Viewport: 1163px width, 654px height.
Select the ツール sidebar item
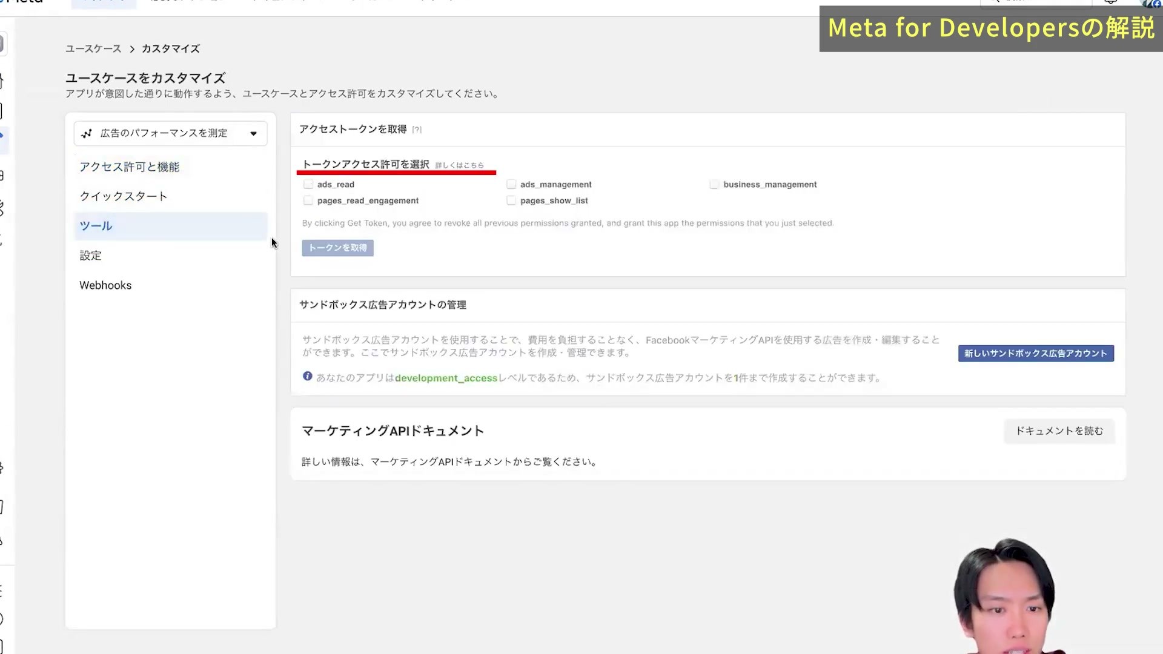170,226
